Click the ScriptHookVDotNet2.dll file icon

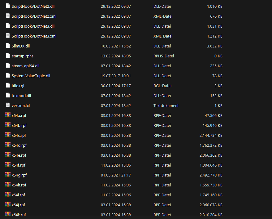(8, 6)
